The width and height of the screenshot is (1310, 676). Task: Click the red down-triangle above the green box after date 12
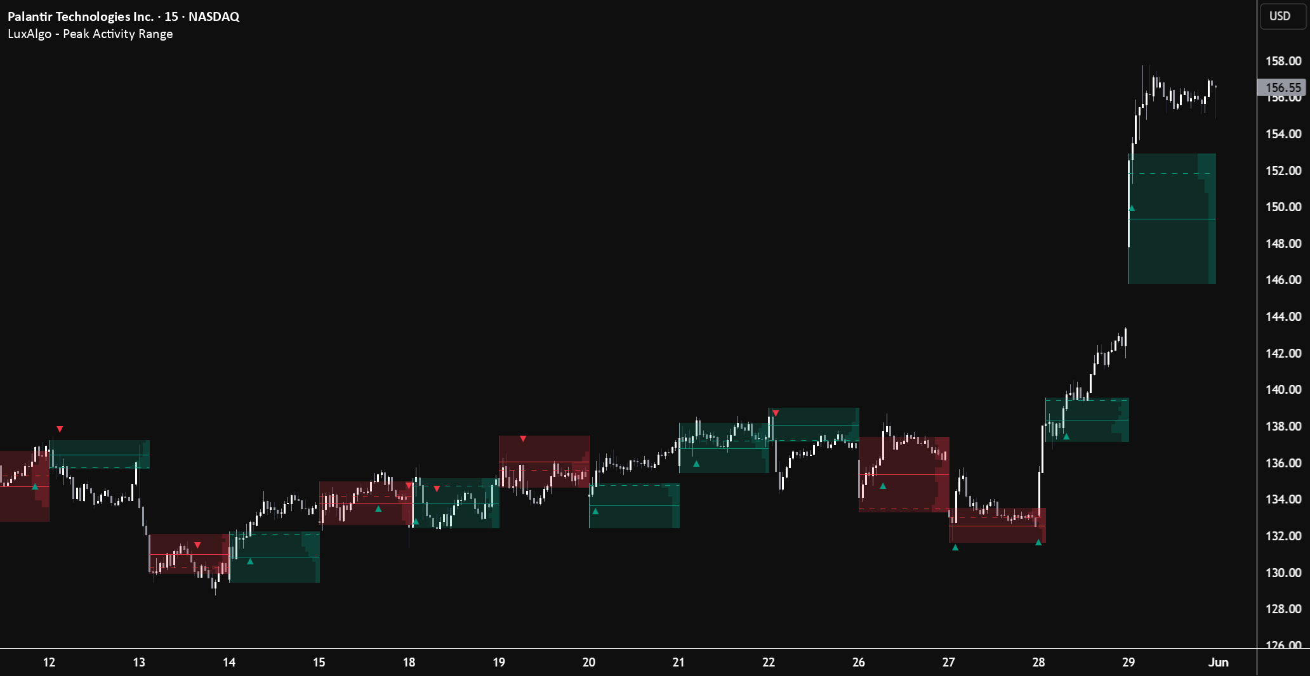click(60, 429)
